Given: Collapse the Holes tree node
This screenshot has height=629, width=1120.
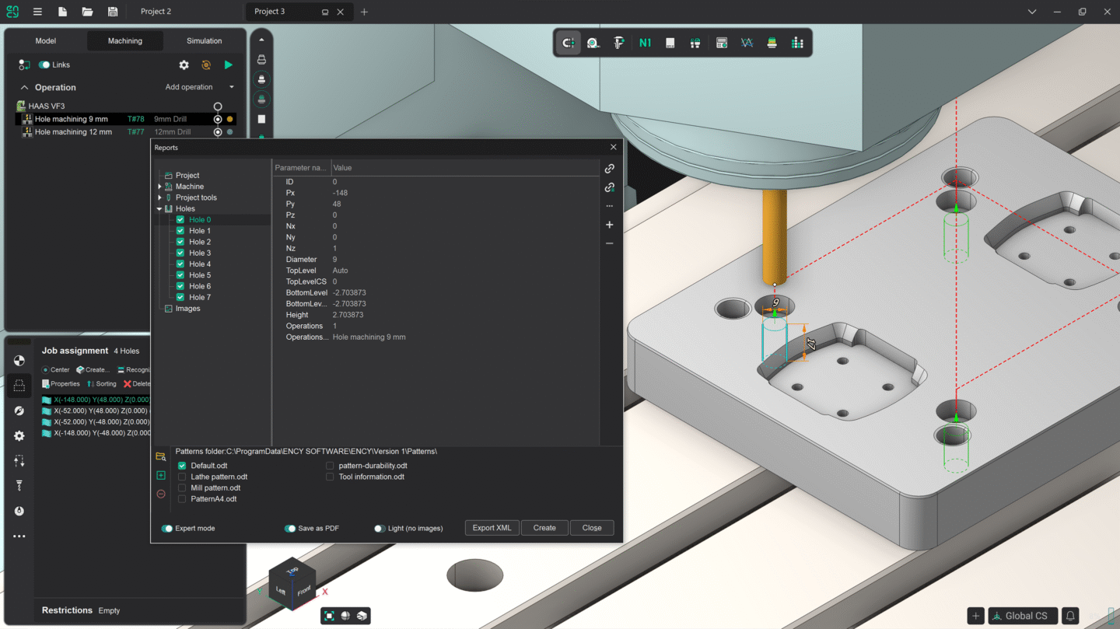Looking at the screenshot, I should pos(159,208).
